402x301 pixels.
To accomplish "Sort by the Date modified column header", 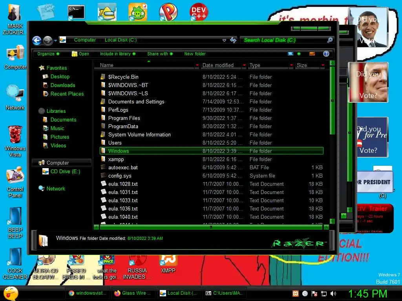I will pos(221,65).
